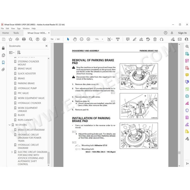The image size is (190, 190).
Task: Click the document scrollbar down arrow
Action: pyautogui.click(x=179, y=166)
